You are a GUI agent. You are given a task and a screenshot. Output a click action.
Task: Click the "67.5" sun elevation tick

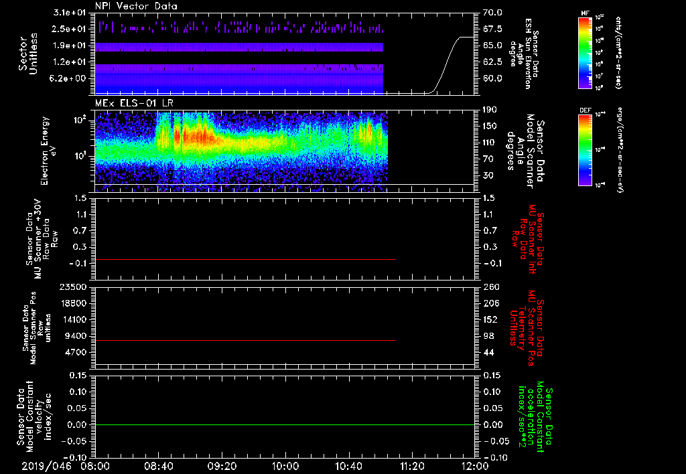[492, 29]
